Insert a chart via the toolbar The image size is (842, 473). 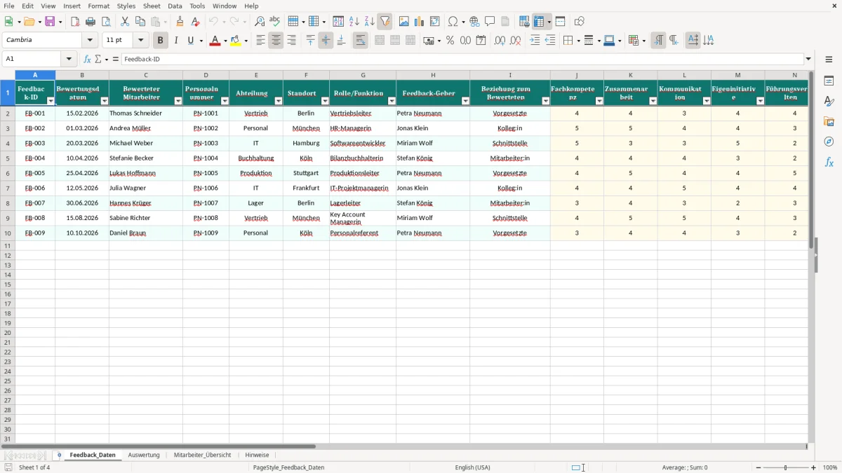pos(419,22)
